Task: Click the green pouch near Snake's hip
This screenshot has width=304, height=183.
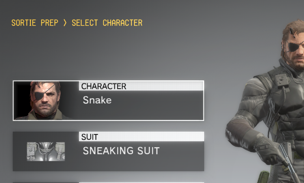Action: click(x=263, y=177)
